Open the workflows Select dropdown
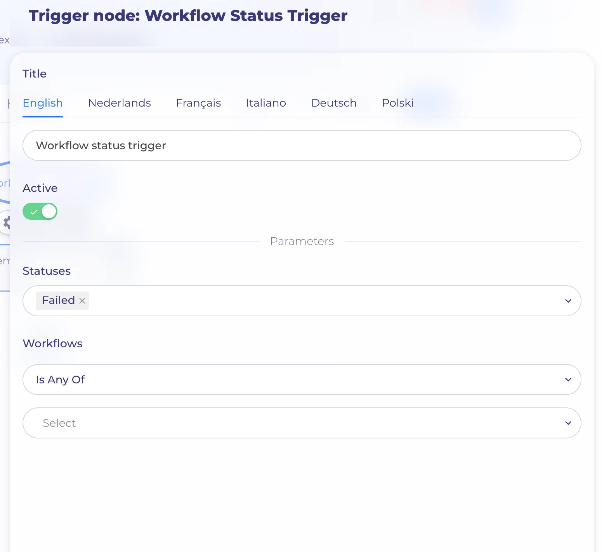604x552 pixels. click(302, 423)
